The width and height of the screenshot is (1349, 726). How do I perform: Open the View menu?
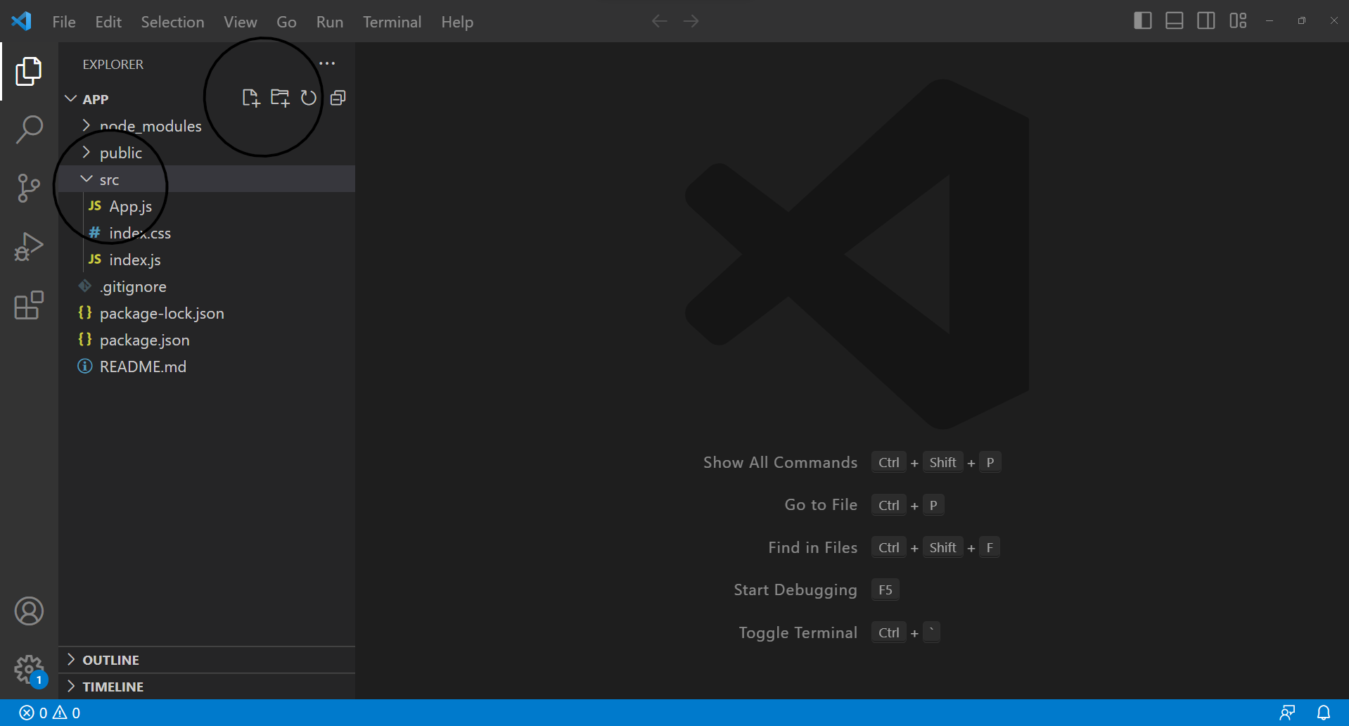click(x=240, y=22)
